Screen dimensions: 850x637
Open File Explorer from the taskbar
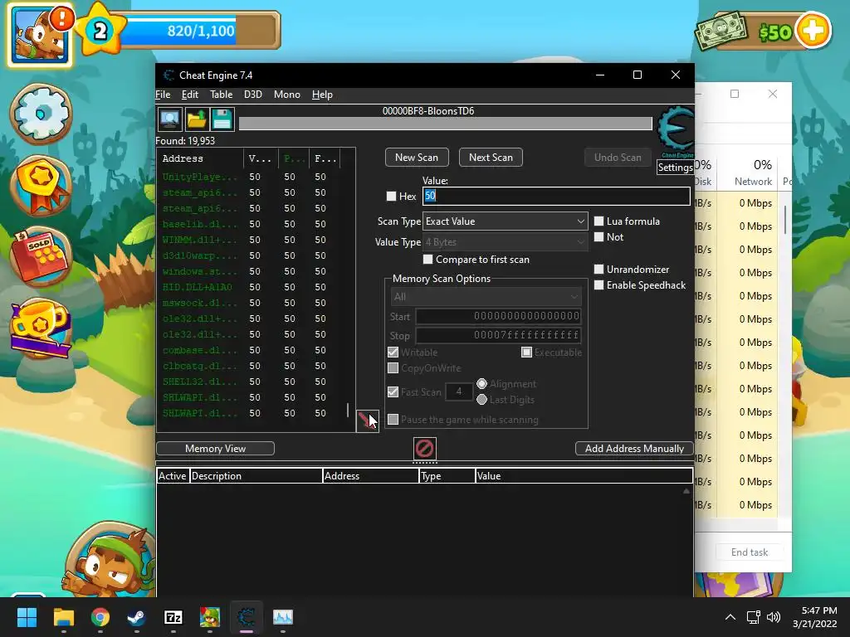[63, 617]
